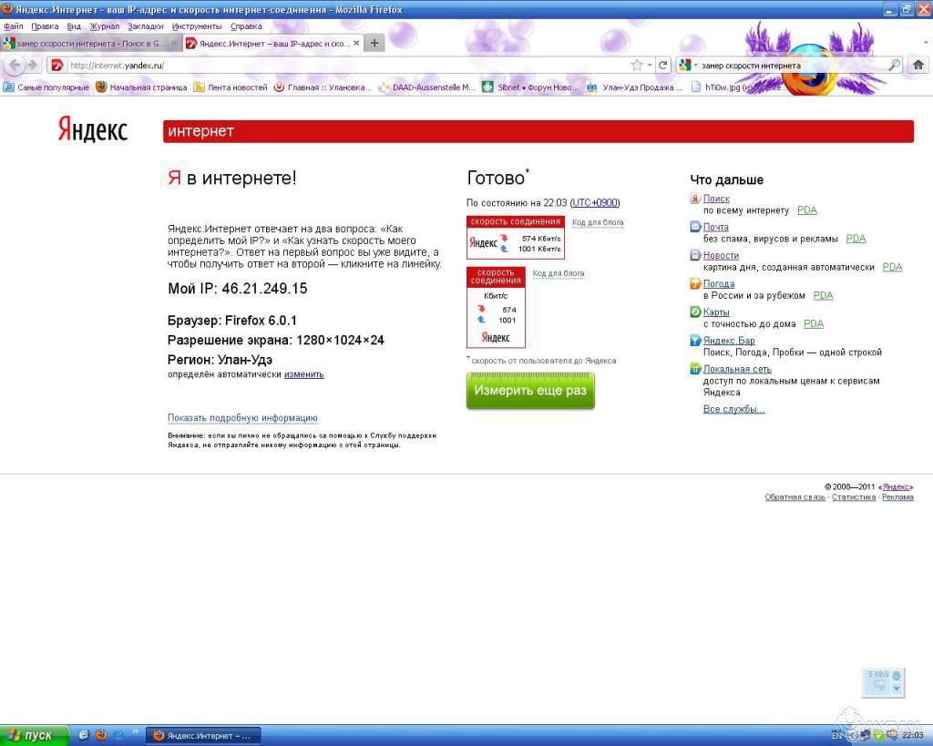Open the Погода service link
This screenshot has width=933, height=746.
[x=719, y=284]
